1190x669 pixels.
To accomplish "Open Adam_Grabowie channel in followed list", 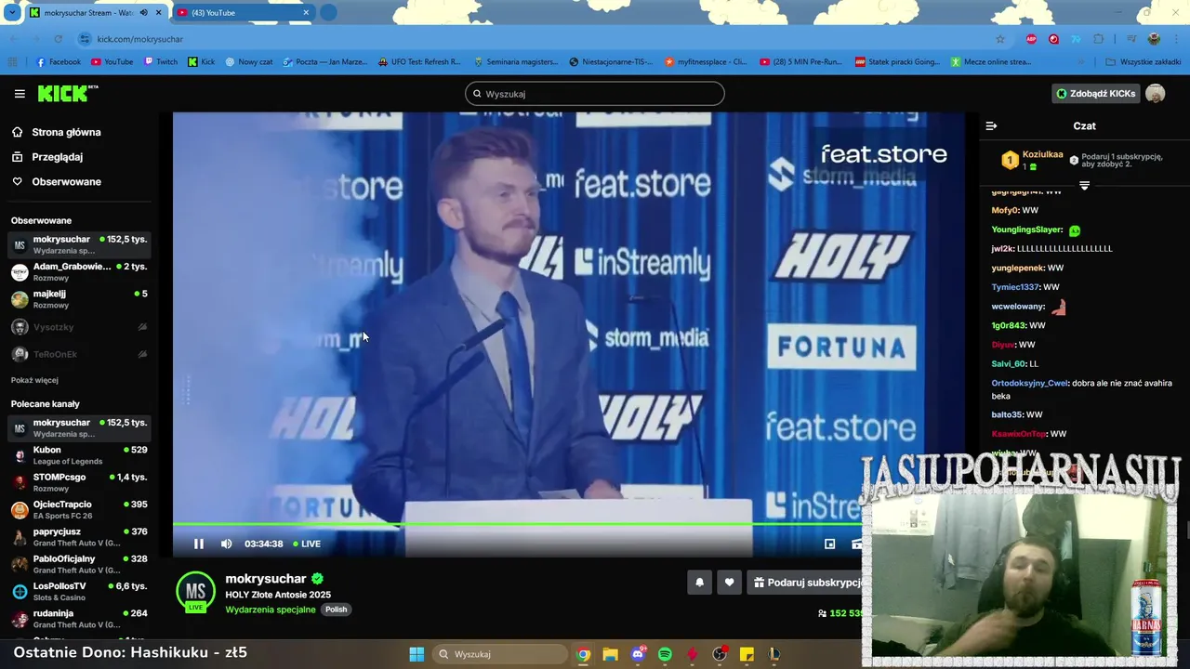I will click(79, 271).
